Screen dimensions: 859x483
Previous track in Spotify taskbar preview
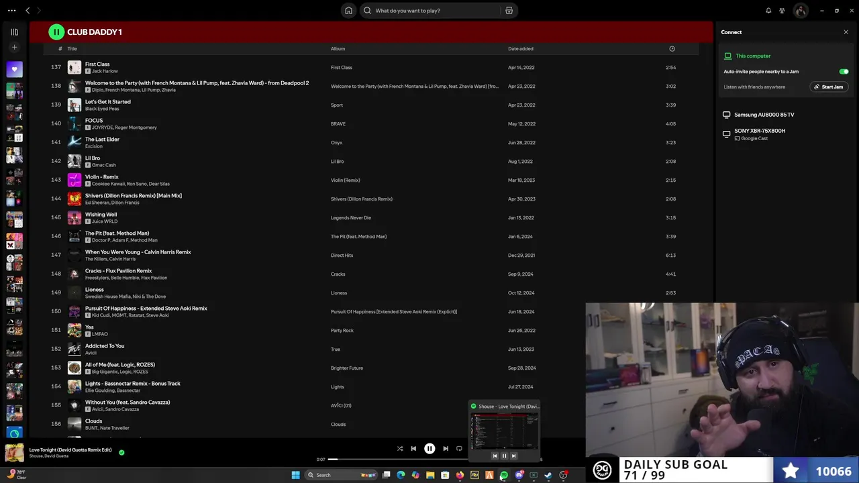495,456
